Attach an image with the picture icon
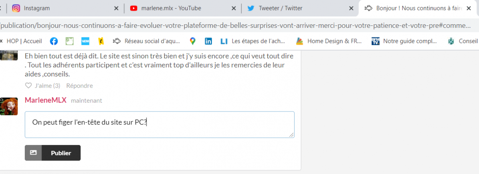The height and width of the screenshot is (174, 479). pos(33,153)
